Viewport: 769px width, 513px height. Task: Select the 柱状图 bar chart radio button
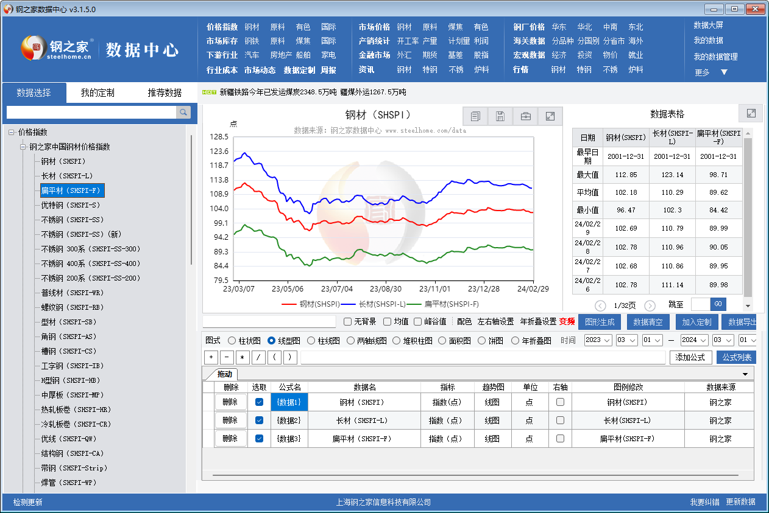tap(232, 341)
